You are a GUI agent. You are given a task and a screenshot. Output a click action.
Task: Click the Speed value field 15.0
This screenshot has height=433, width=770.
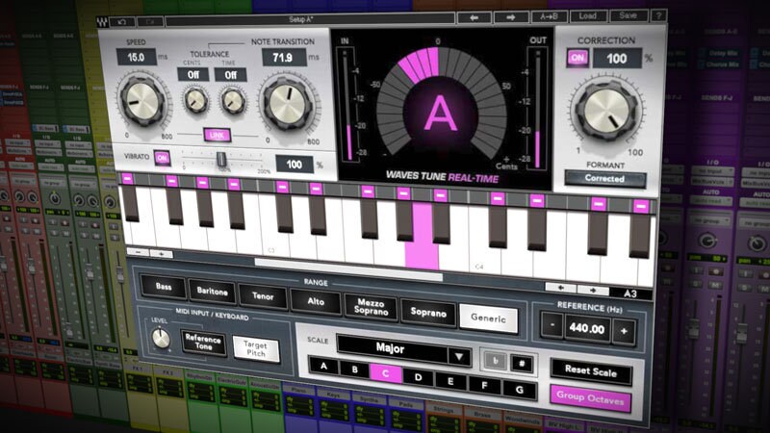(x=136, y=58)
